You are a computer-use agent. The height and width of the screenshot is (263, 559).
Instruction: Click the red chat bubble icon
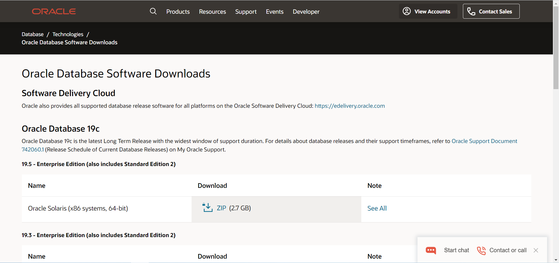click(431, 250)
